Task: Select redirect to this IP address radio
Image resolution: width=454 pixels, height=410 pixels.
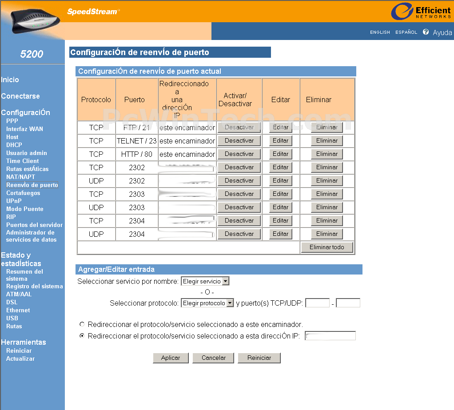Action: (x=82, y=335)
